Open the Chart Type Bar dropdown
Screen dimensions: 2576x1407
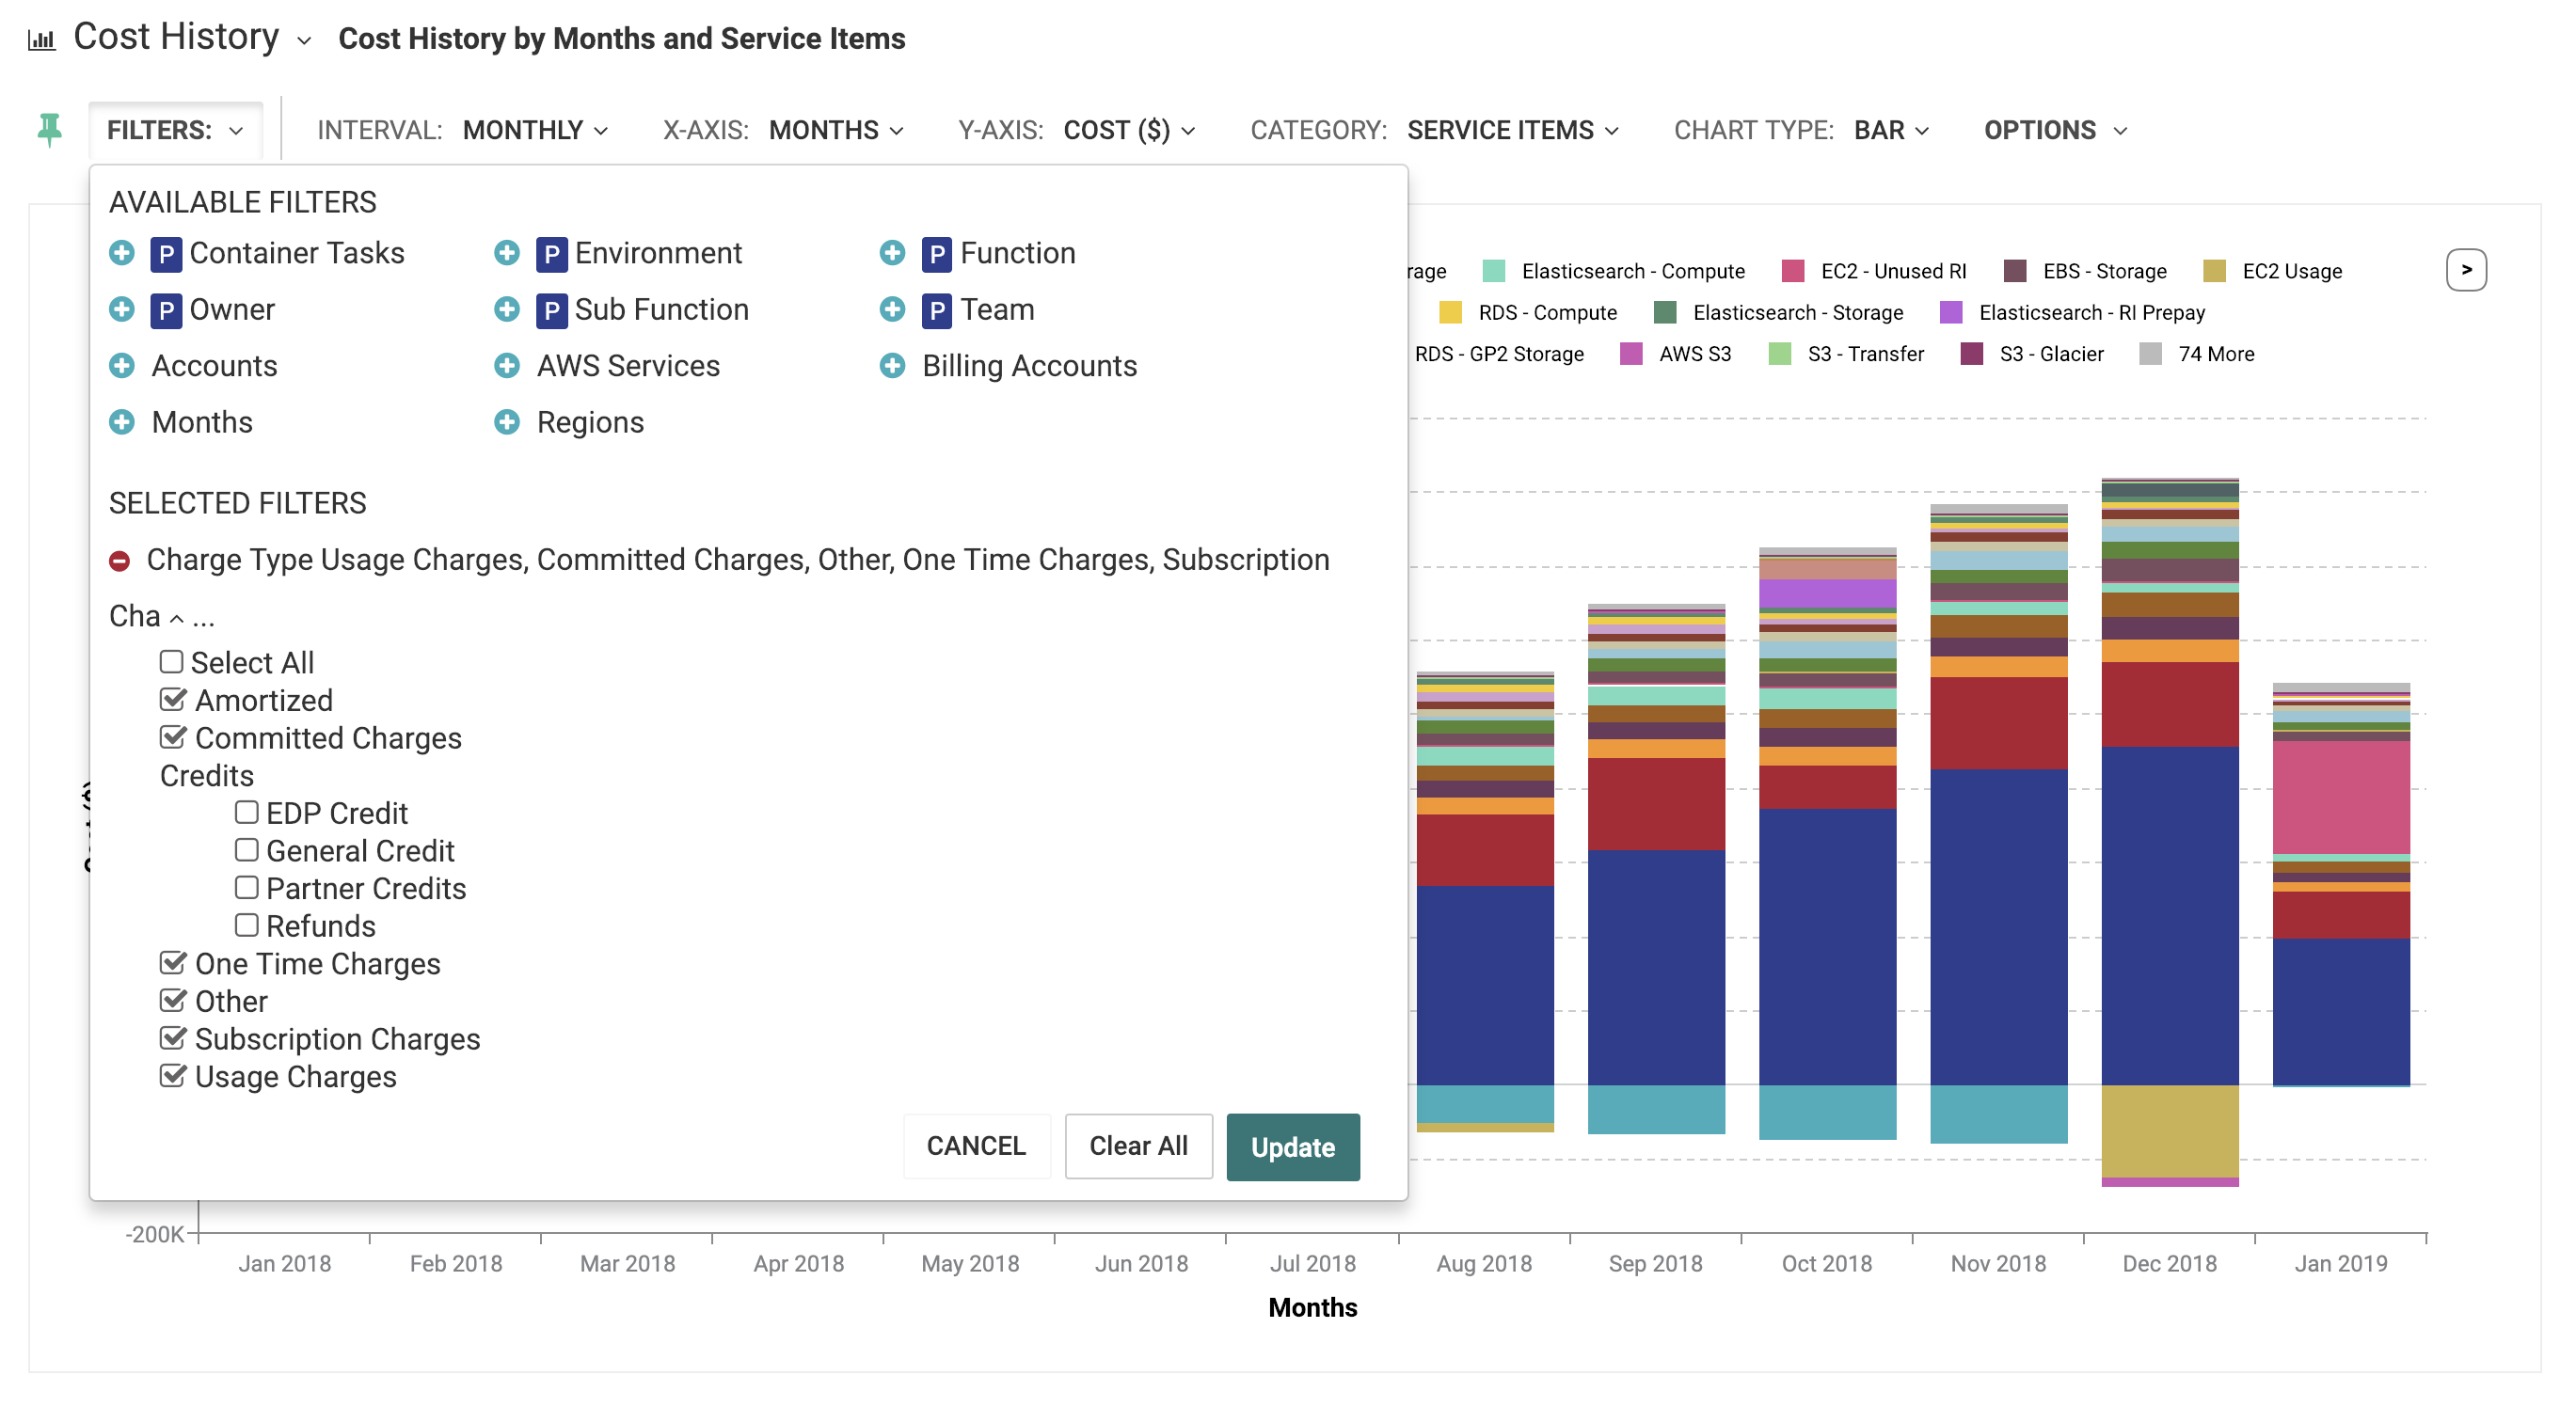click(x=1890, y=130)
